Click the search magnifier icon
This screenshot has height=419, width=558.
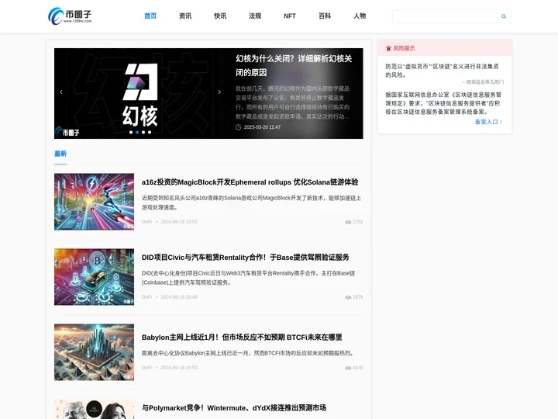pos(504,16)
